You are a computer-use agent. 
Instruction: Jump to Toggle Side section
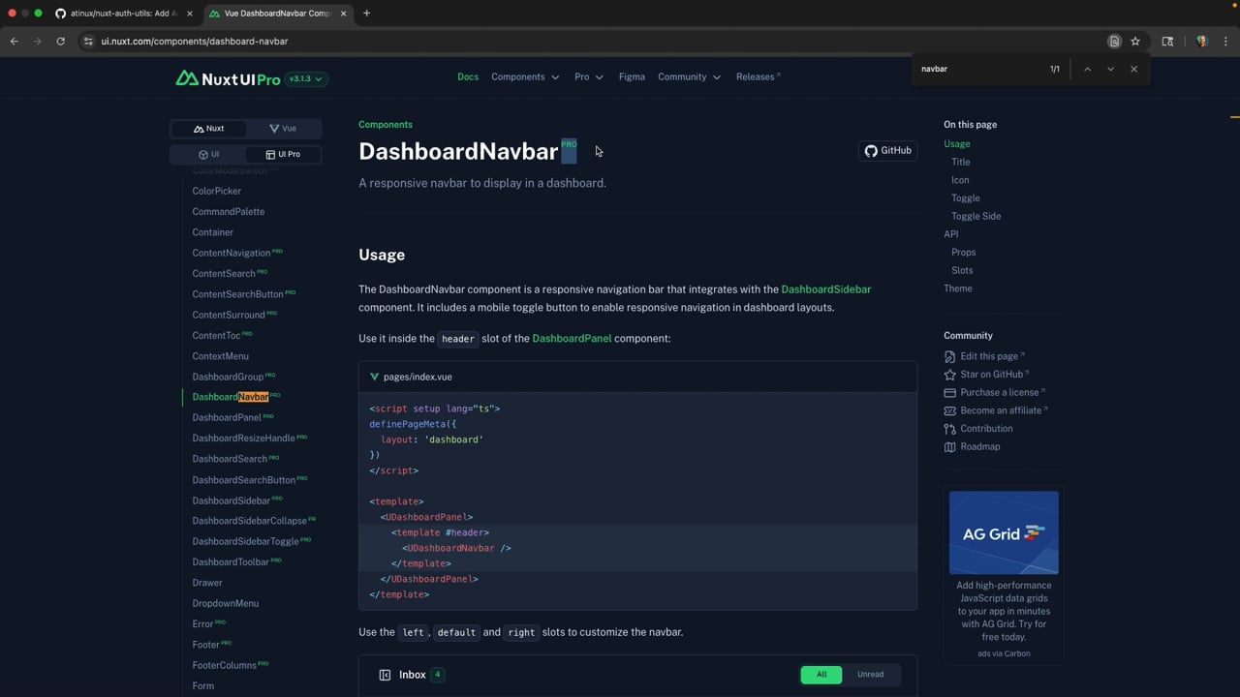tap(976, 216)
